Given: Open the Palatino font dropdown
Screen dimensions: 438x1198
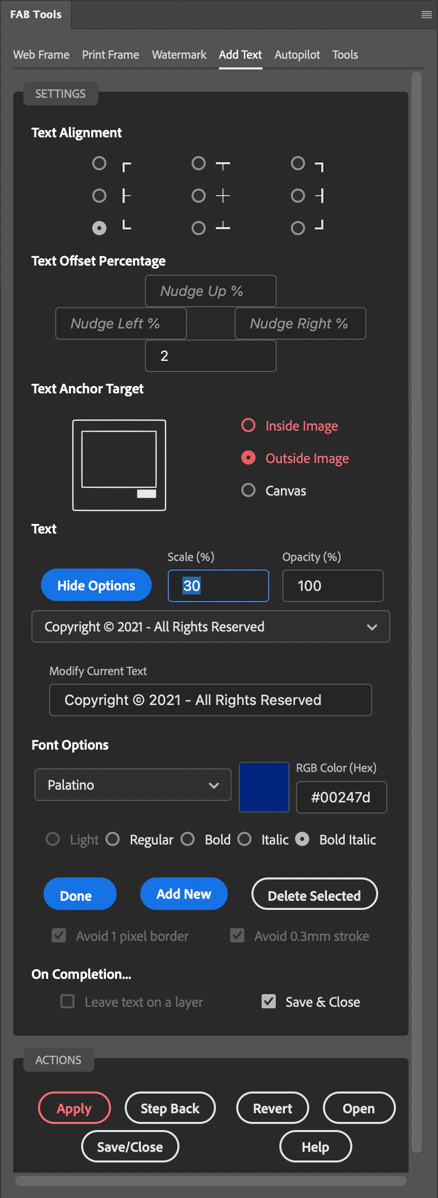Looking at the screenshot, I should point(133,785).
